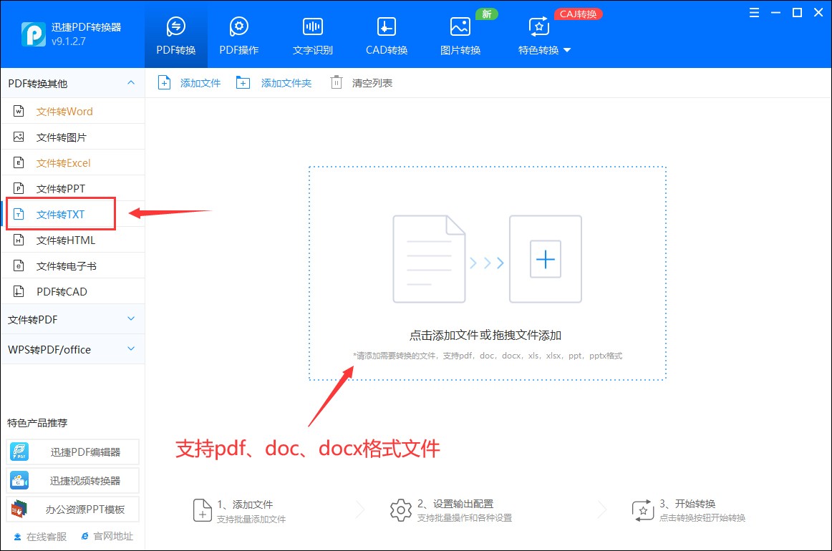832x551 pixels.
Task: Switch to the PDF操作 tab
Action: tap(238, 35)
